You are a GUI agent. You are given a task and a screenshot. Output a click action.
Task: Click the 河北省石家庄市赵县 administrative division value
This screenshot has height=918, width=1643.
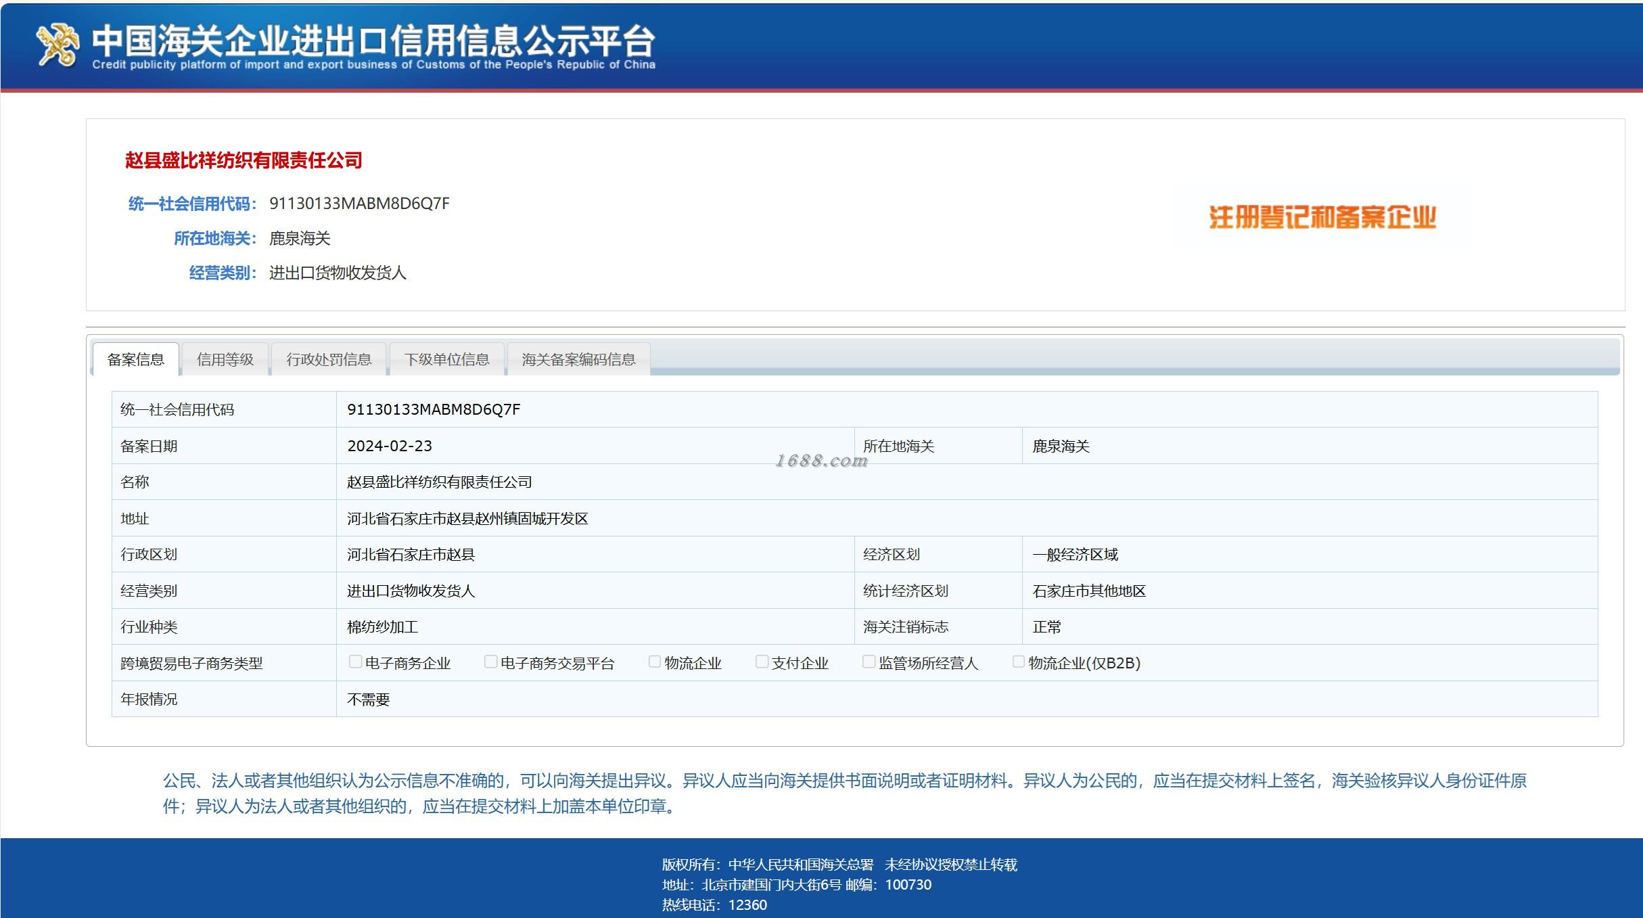pyautogui.click(x=411, y=554)
